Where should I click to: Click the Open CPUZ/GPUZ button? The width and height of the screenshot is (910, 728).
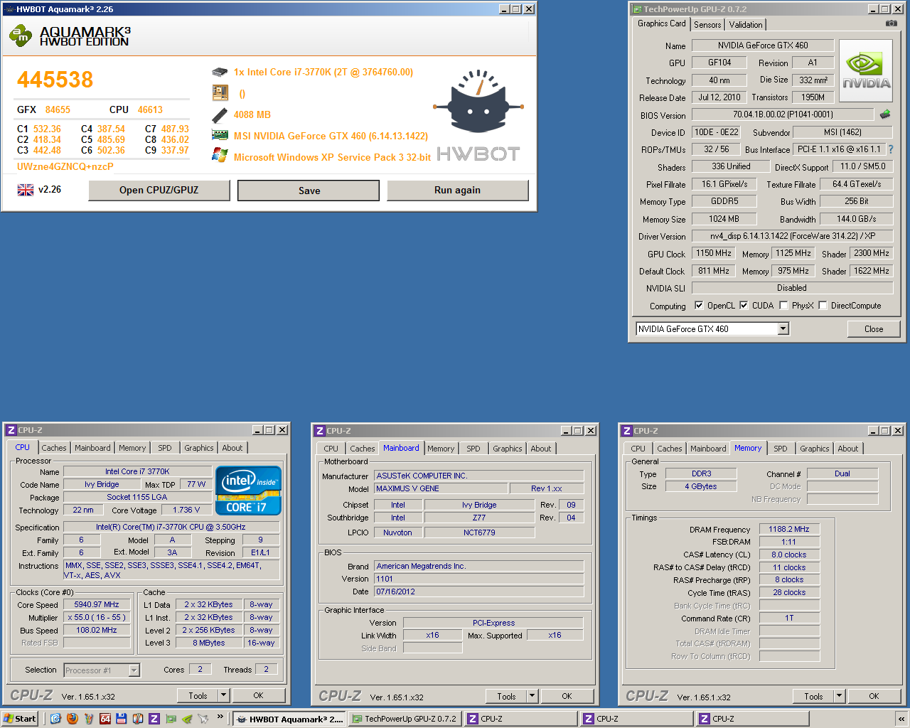[x=159, y=190]
